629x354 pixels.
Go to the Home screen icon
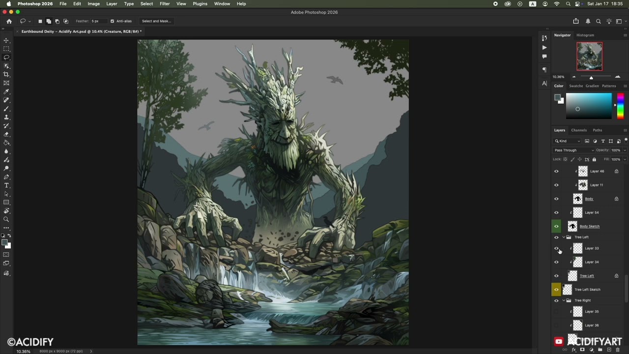click(x=9, y=21)
